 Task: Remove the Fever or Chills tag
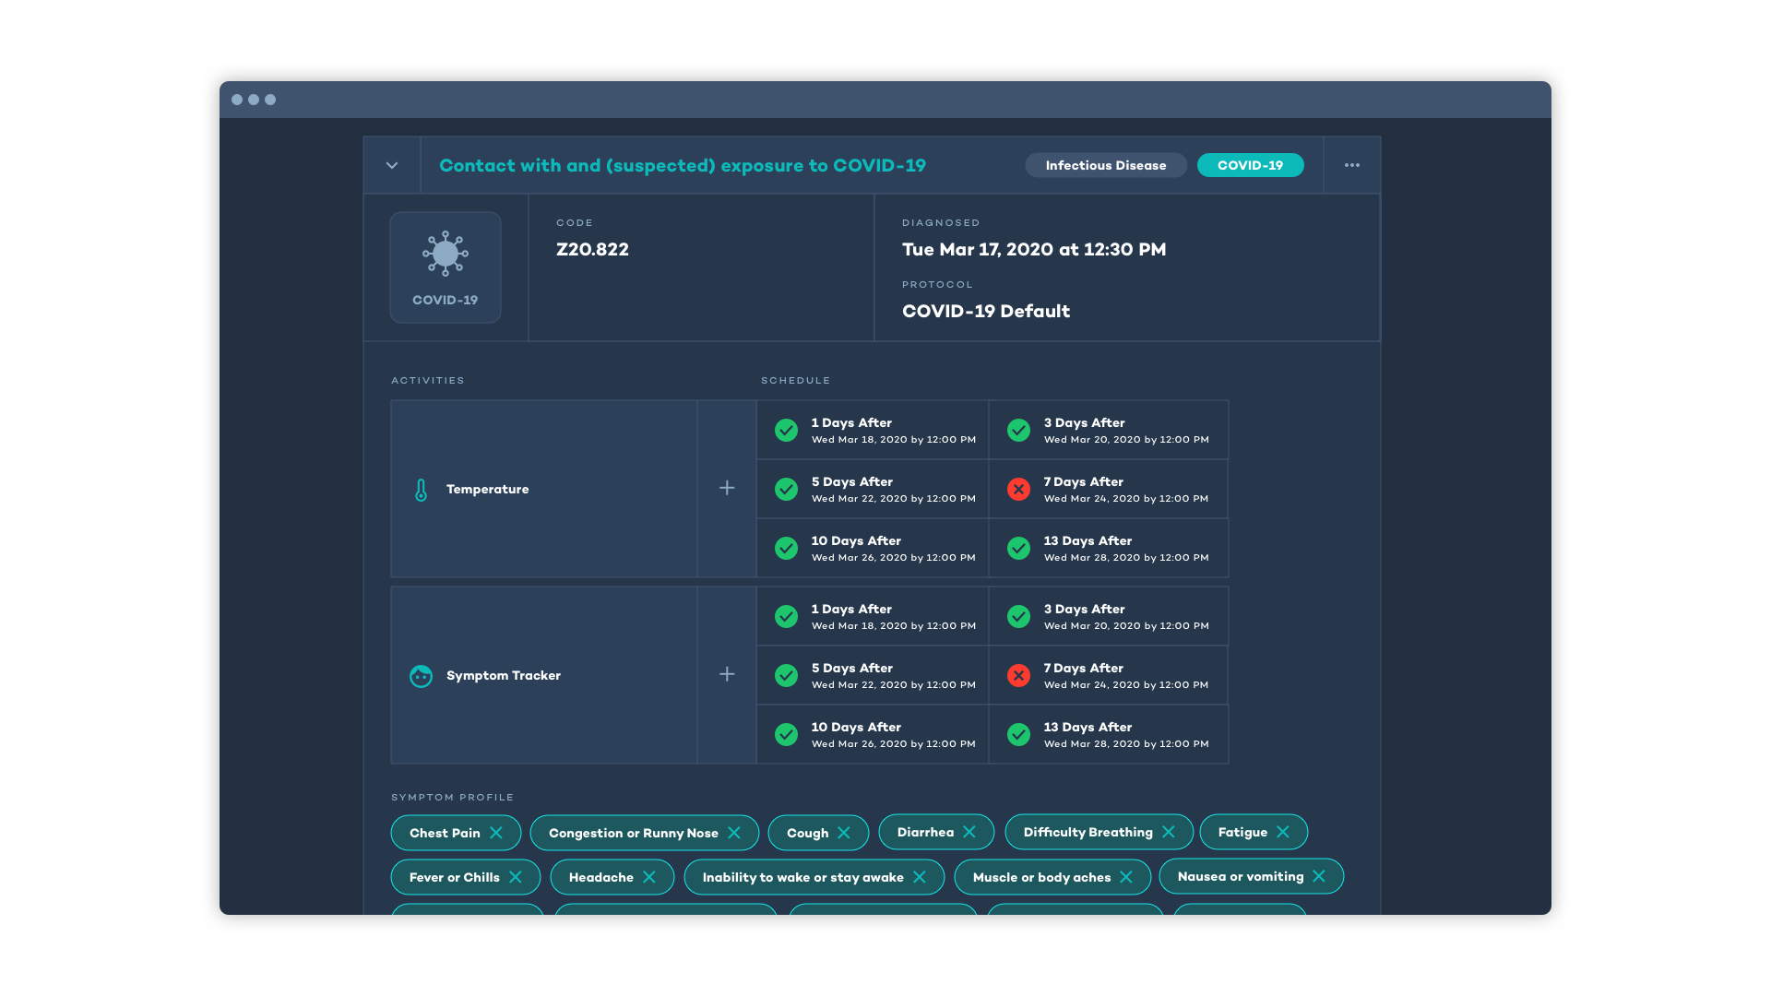(516, 877)
